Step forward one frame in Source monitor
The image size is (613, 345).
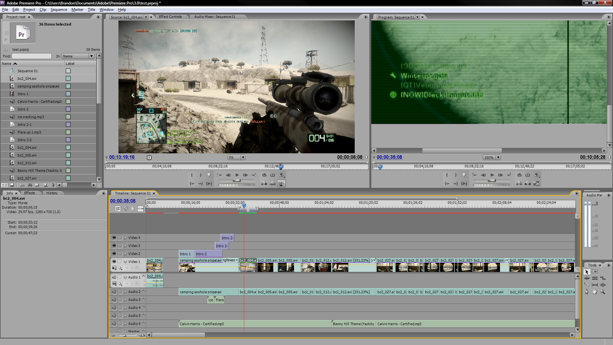[246, 175]
